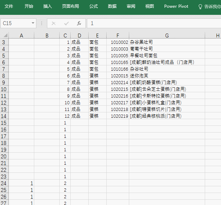221x205 pixels.
Task: Switch to the 插入 ribbon tab
Action: [47, 6]
